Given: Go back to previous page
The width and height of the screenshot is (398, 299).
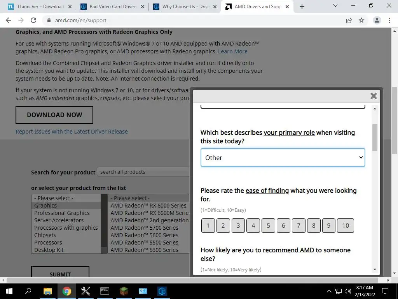Looking at the screenshot, I should (x=9, y=20).
